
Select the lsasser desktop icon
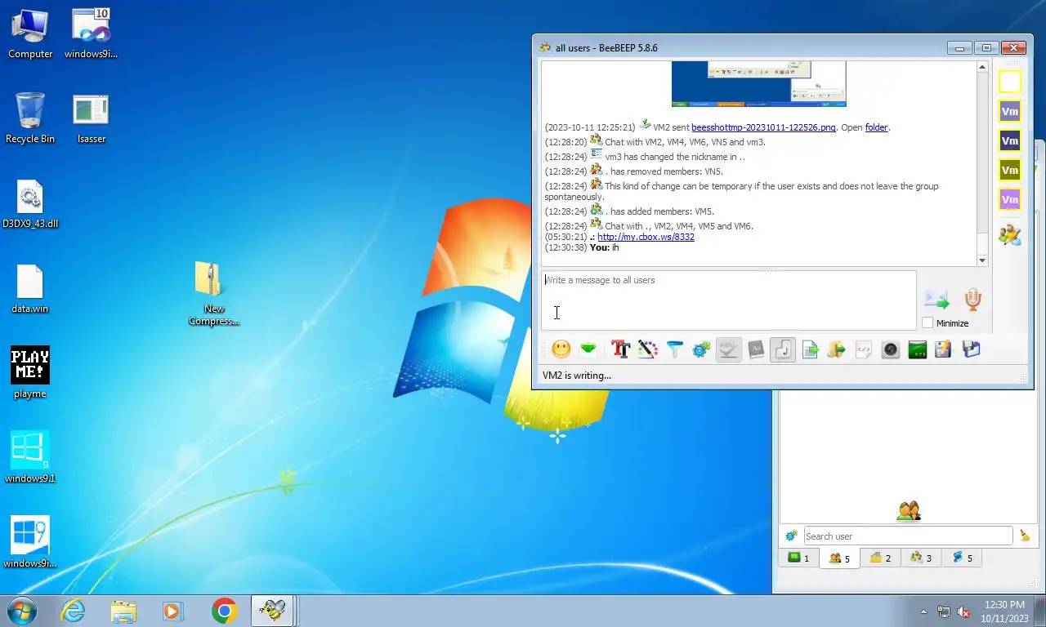click(91, 119)
